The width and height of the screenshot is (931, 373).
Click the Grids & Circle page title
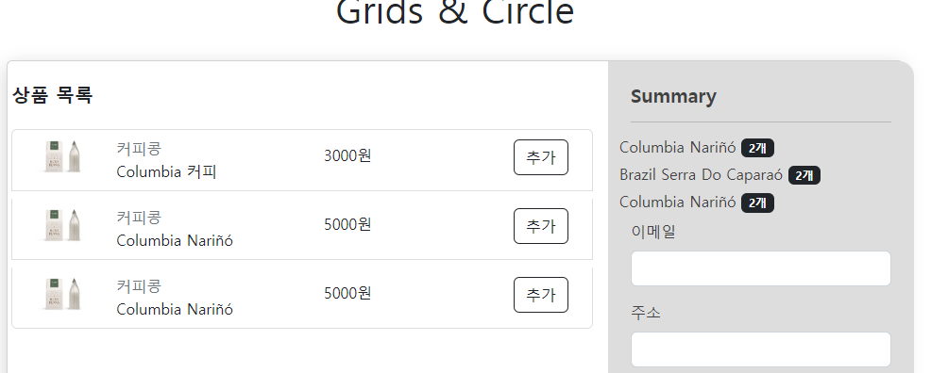455,12
